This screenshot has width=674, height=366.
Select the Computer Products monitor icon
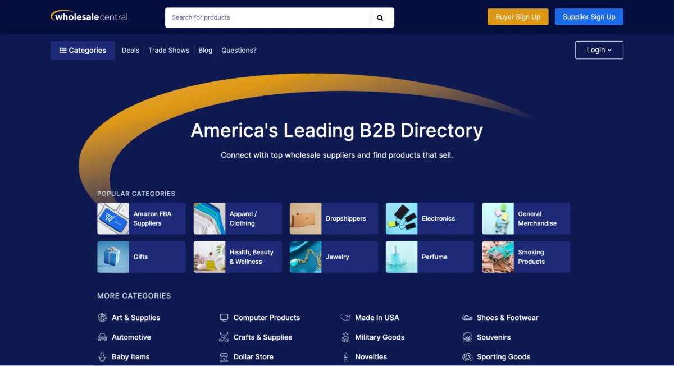point(224,317)
